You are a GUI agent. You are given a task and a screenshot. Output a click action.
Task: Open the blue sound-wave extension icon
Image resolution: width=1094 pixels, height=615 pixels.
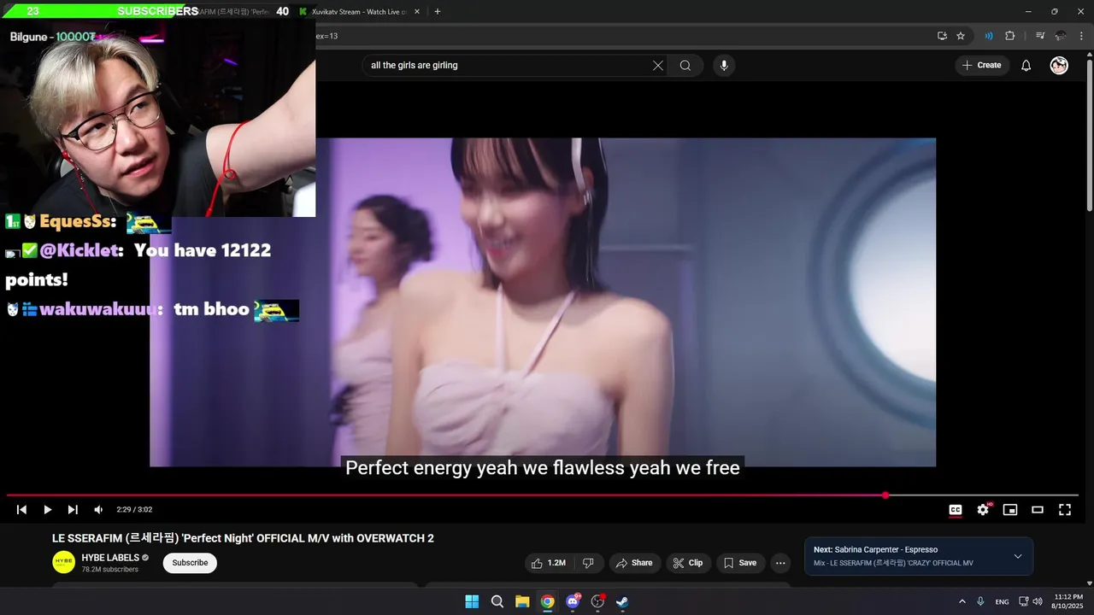coord(989,36)
